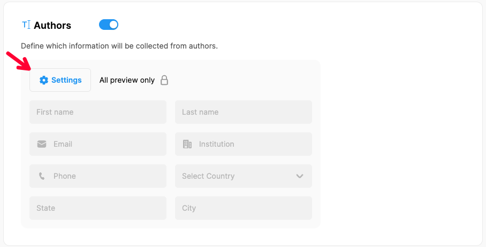Click the envelope icon in Email field

coord(42,144)
